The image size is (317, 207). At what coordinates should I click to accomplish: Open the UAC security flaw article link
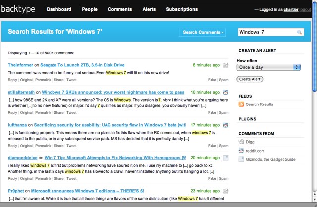(x=110, y=125)
